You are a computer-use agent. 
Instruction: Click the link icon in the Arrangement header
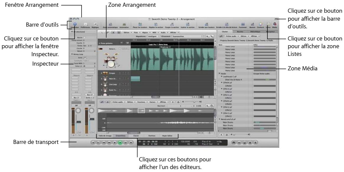pos(108,32)
